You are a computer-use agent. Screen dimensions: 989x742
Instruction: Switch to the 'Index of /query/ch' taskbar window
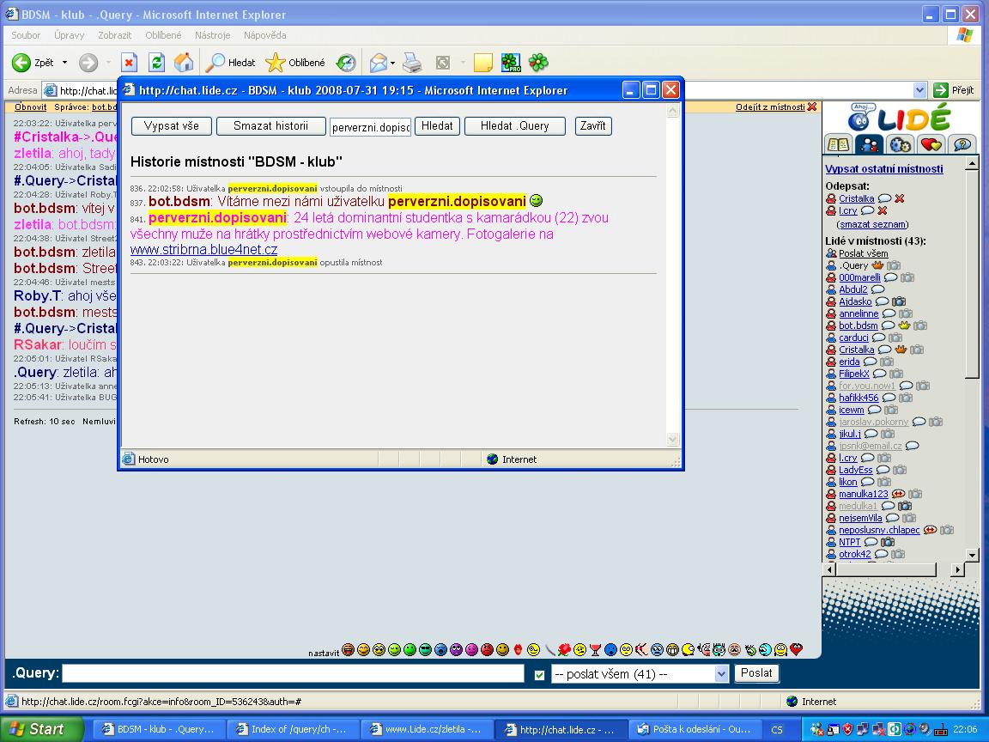point(293,729)
